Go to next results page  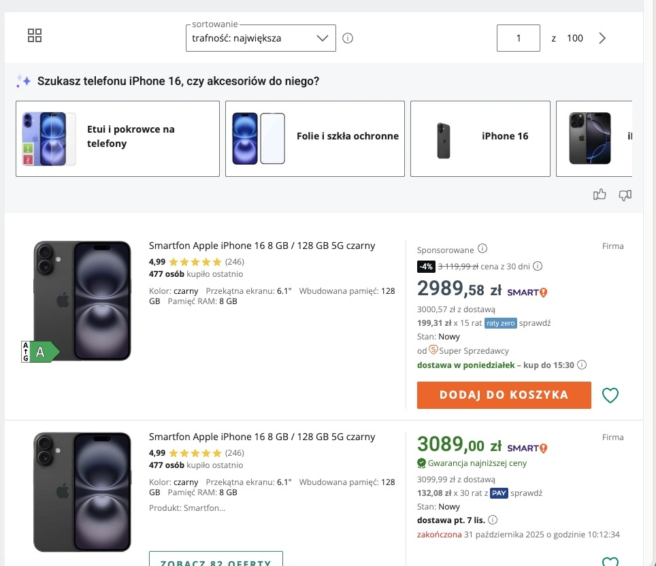(x=602, y=38)
